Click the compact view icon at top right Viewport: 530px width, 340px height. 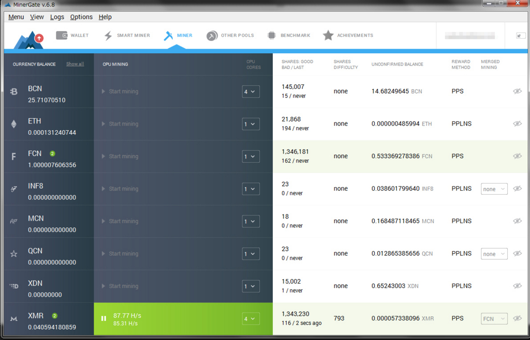pos(521,36)
